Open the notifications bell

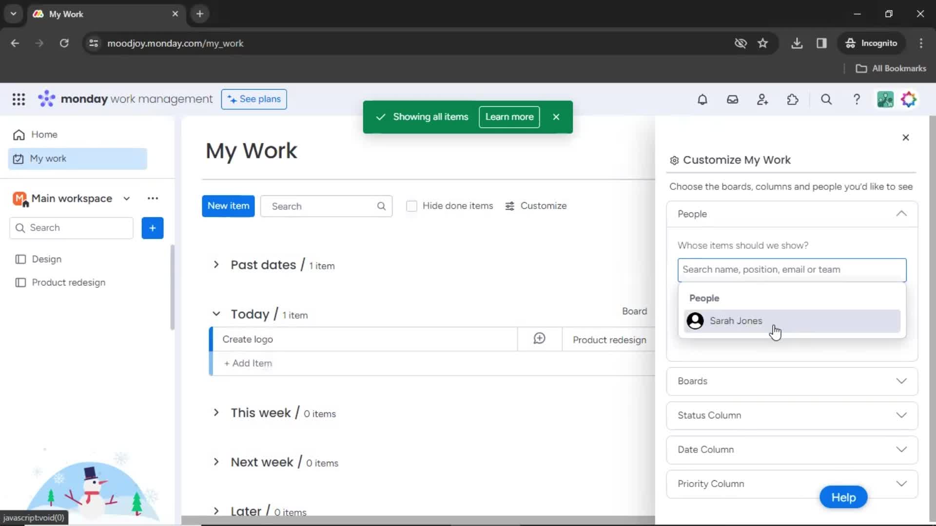702,99
